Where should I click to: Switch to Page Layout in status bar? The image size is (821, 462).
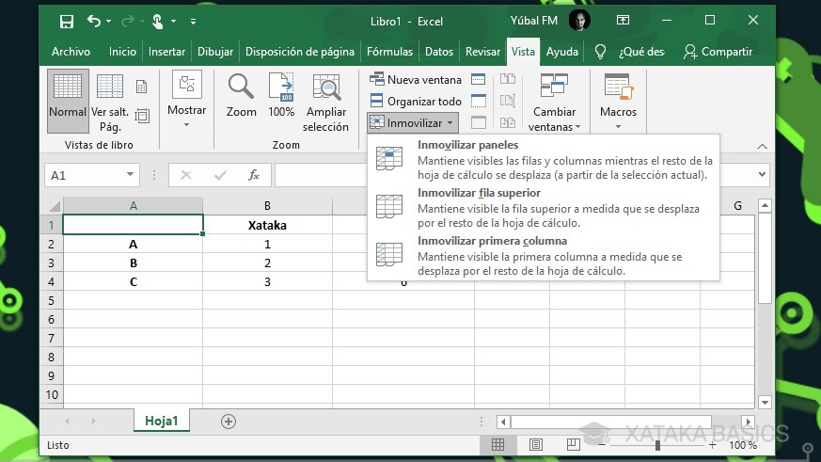point(536,445)
